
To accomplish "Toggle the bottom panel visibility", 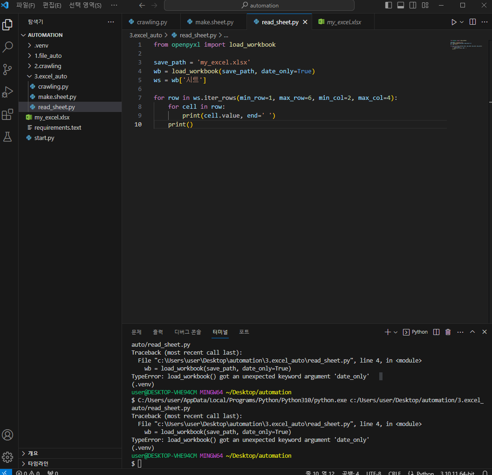I will coord(401,5).
